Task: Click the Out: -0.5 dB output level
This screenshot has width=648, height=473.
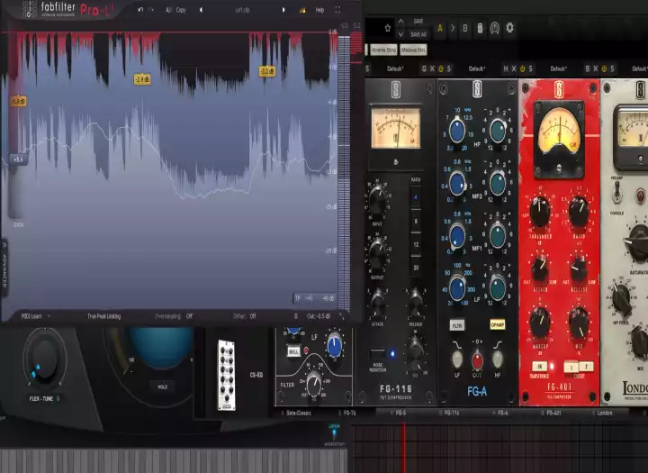Action: (x=319, y=316)
